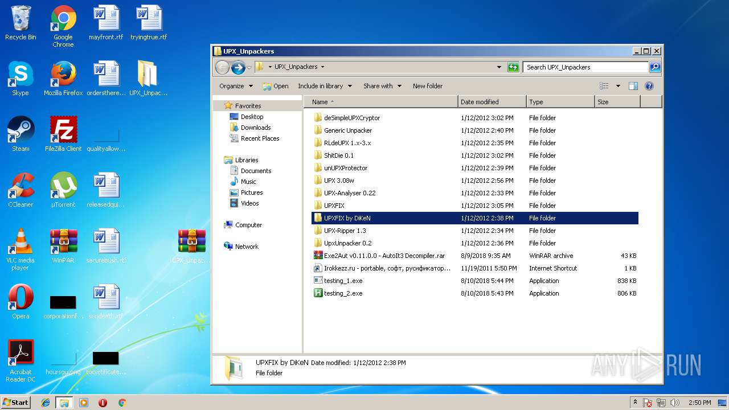Open the recent pages dropdown next to Forward

(249, 68)
